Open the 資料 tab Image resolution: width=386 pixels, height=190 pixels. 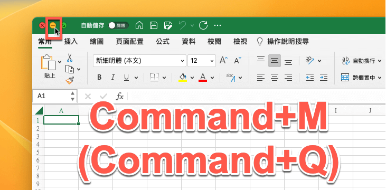189,42
